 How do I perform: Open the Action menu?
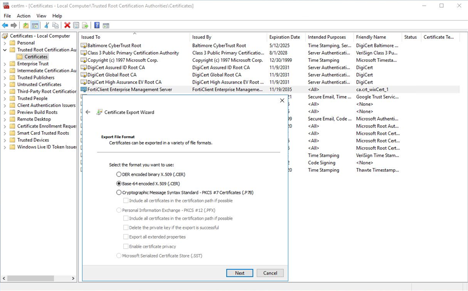(24, 16)
